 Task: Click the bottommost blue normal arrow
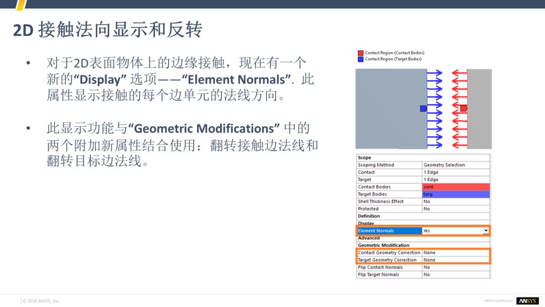tap(434, 144)
